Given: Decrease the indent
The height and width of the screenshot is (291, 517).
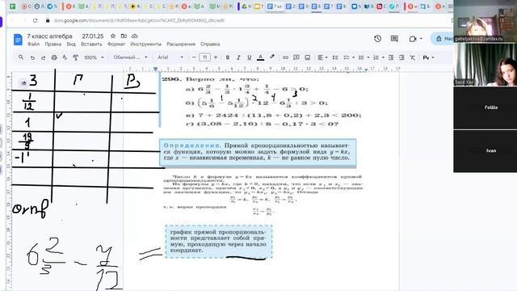Looking at the screenshot, I should (391, 57).
